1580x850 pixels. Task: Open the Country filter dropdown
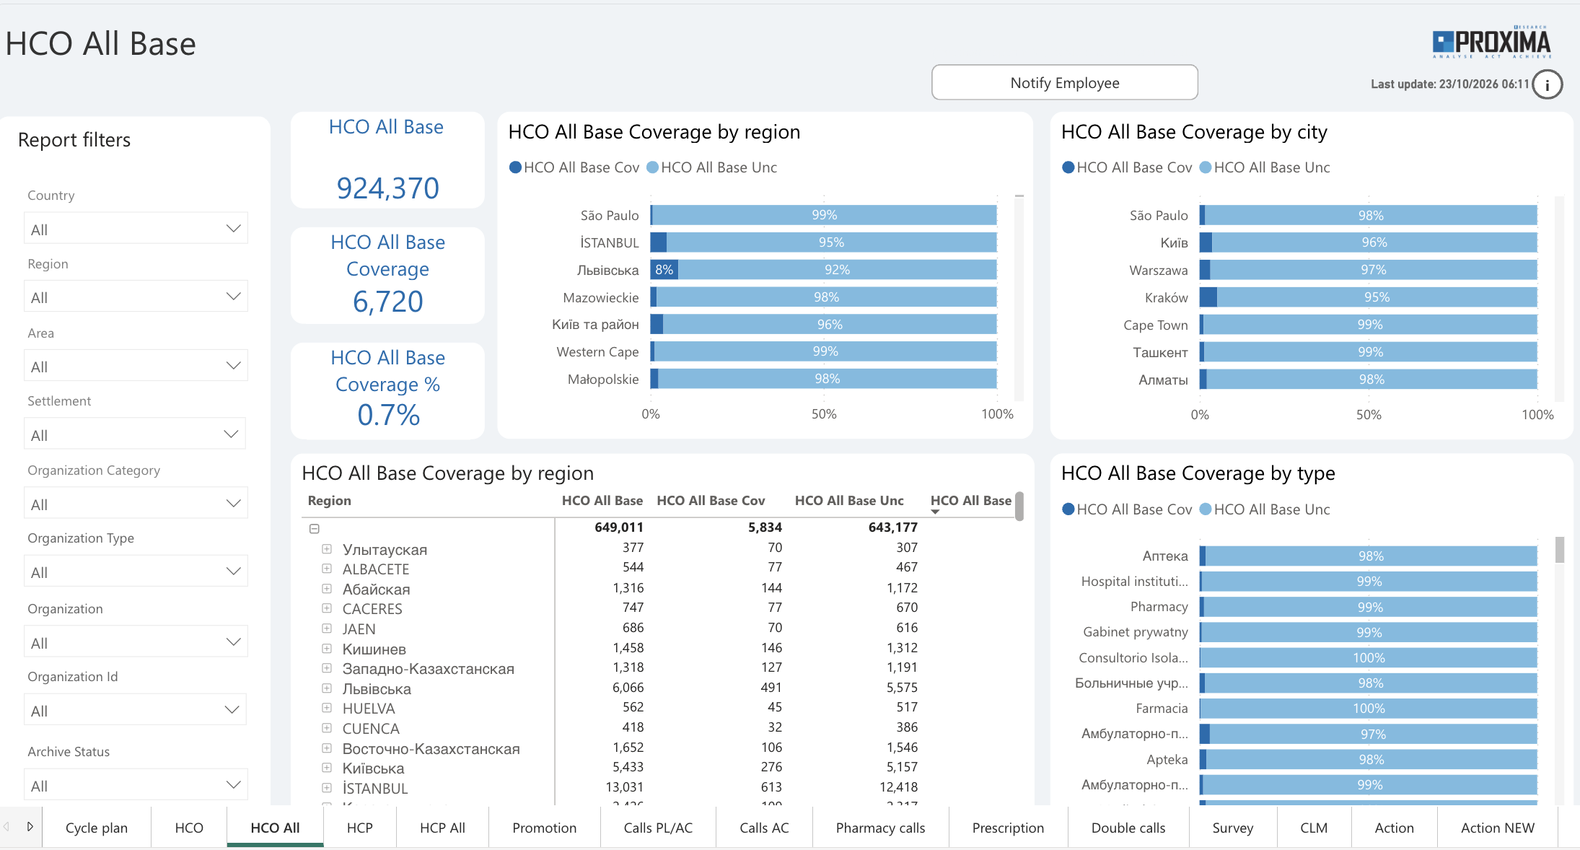pos(136,229)
